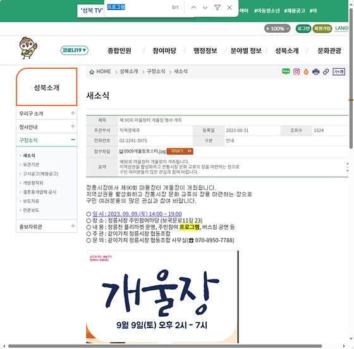The image size is (354, 349).
Task: Open the Instagram share icon
Action: (296, 72)
